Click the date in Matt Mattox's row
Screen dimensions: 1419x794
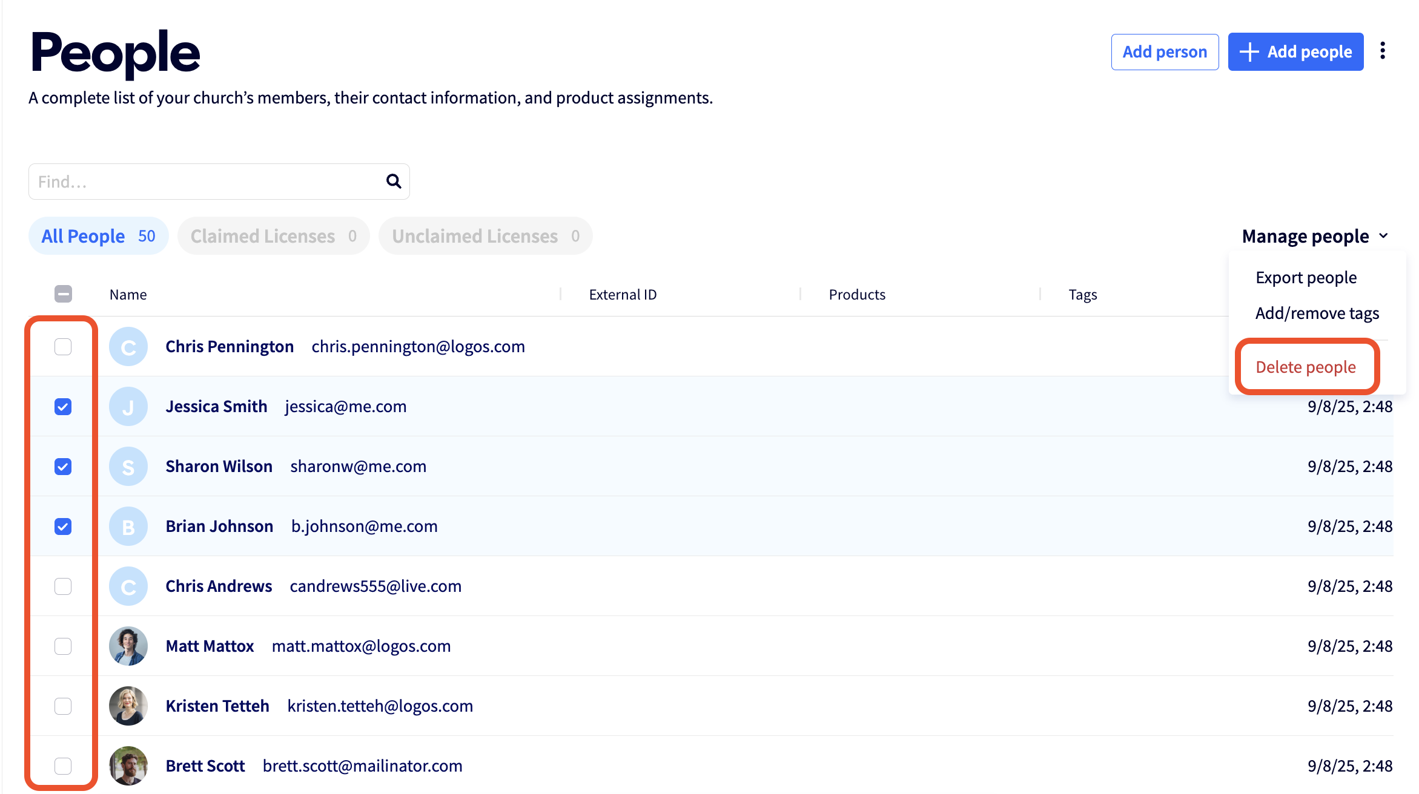click(1350, 646)
